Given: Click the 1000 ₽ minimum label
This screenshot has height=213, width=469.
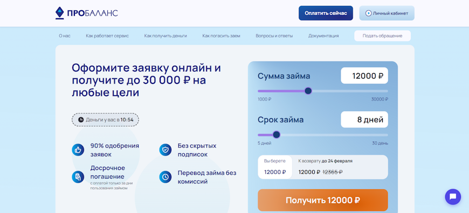Looking at the screenshot, I should coord(264,99).
